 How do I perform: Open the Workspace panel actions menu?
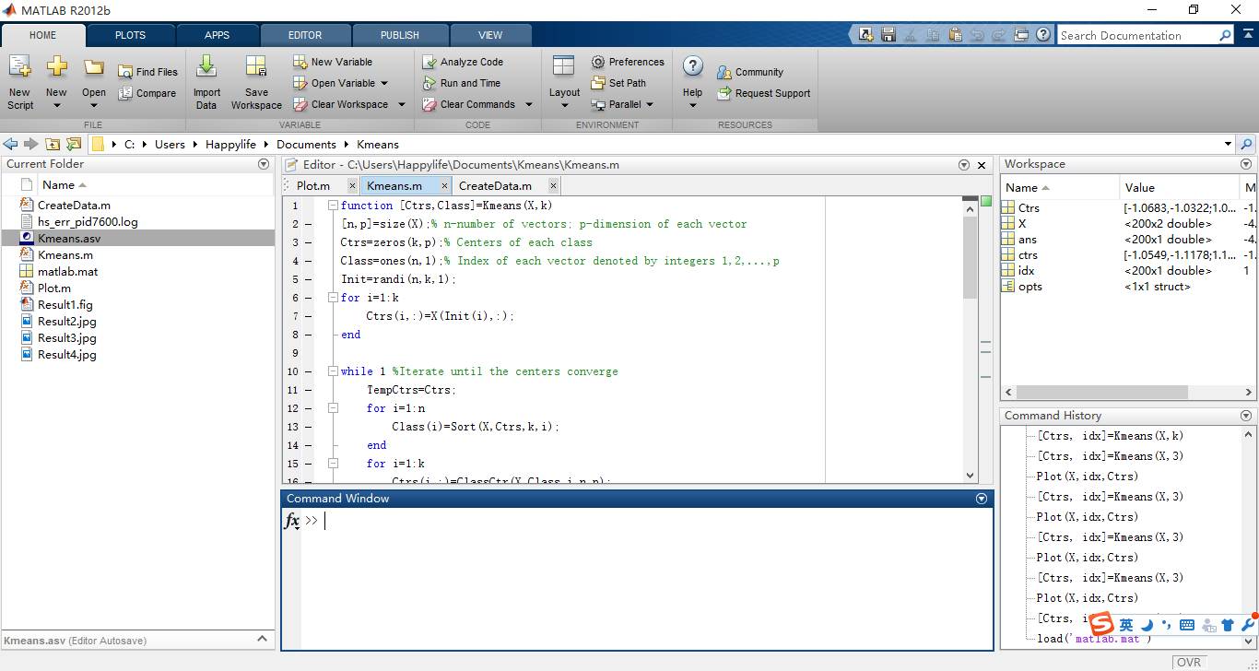tap(1246, 164)
